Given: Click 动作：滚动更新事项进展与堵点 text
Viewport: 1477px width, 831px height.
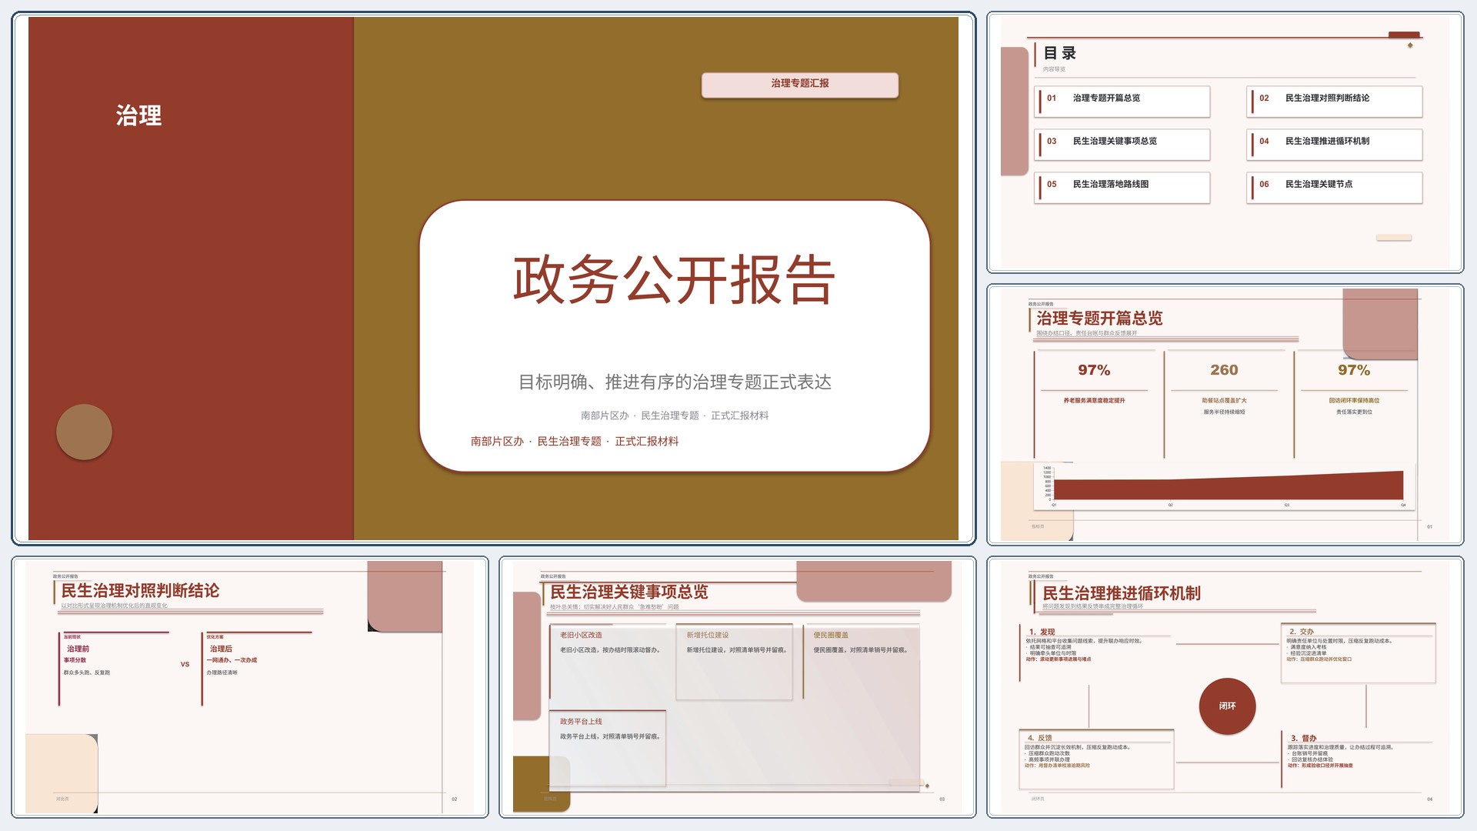Looking at the screenshot, I should pyautogui.click(x=1059, y=659).
